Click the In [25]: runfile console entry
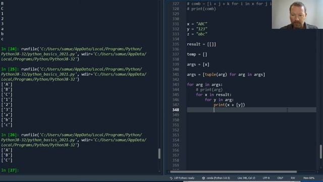Viewport: 323px width, 182px height. coord(74,74)
